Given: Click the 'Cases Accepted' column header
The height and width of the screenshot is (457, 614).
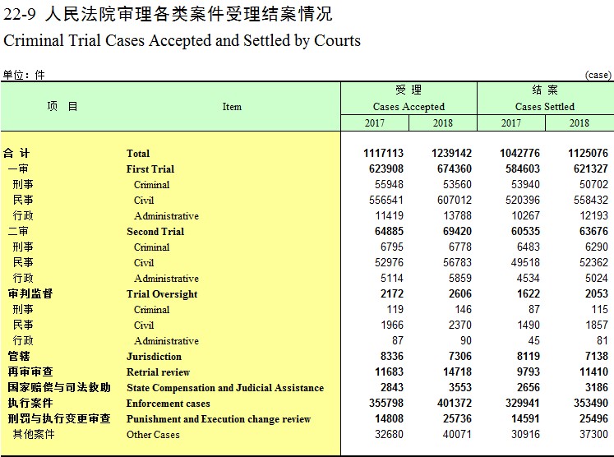Looking at the screenshot, I should click(x=409, y=107).
